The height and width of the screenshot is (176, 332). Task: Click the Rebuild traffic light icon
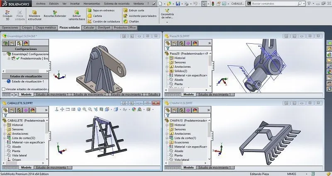coord(213,4)
